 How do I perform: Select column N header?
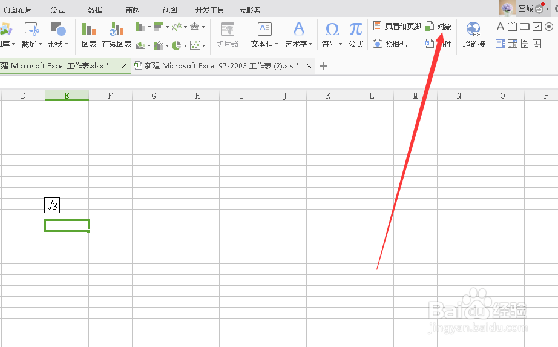tap(459, 96)
